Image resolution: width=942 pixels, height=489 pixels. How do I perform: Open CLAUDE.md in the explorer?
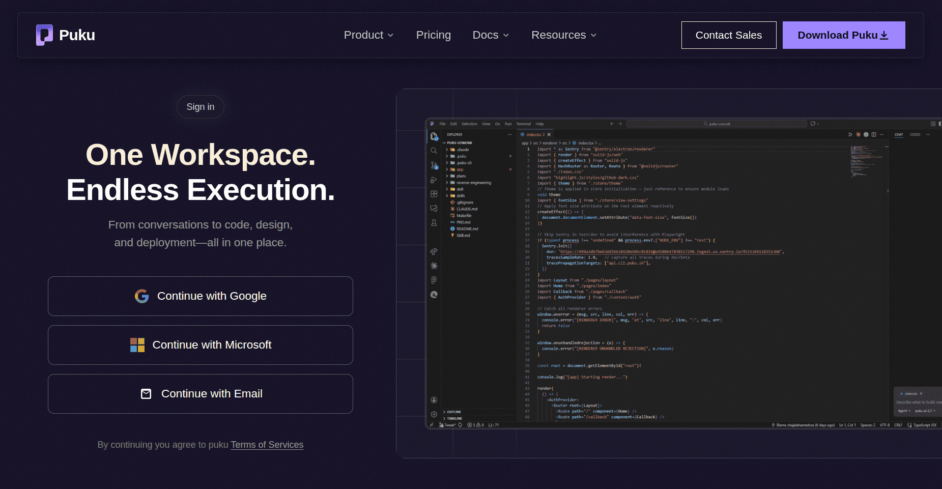pyautogui.click(x=464, y=209)
